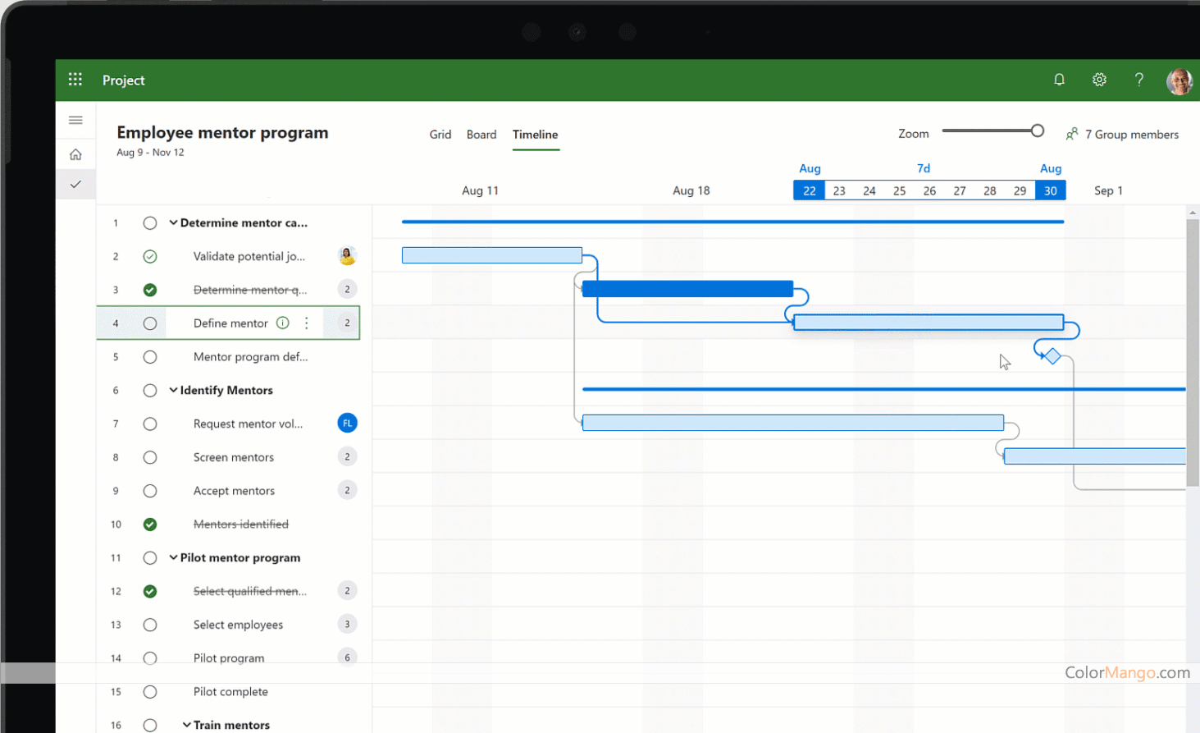Open settings gear icon
1200x733 pixels.
(x=1099, y=80)
